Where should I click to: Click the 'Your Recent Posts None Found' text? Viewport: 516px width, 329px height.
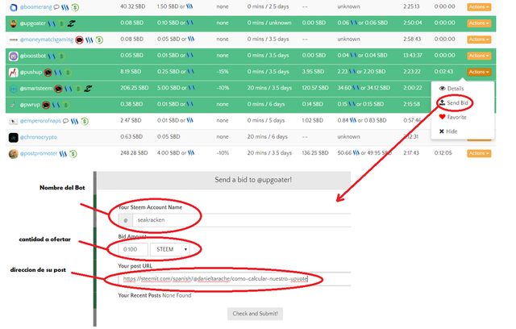155,295
